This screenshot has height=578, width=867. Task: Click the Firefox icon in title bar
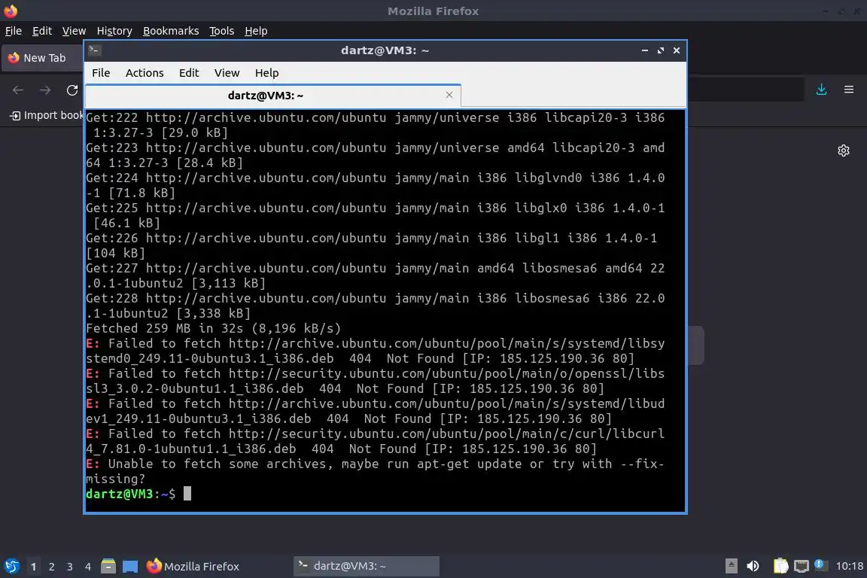pyautogui.click(x=11, y=11)
